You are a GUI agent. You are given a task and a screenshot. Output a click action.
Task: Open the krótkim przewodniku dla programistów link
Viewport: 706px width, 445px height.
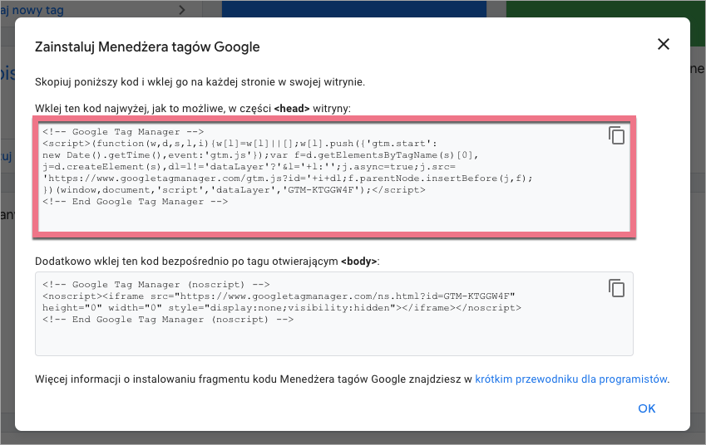(571, 379)
